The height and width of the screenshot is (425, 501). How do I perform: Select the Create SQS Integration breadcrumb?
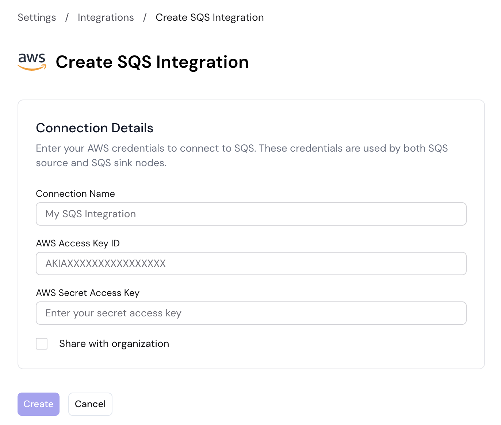pyautogui.click(x=210, y=17)
